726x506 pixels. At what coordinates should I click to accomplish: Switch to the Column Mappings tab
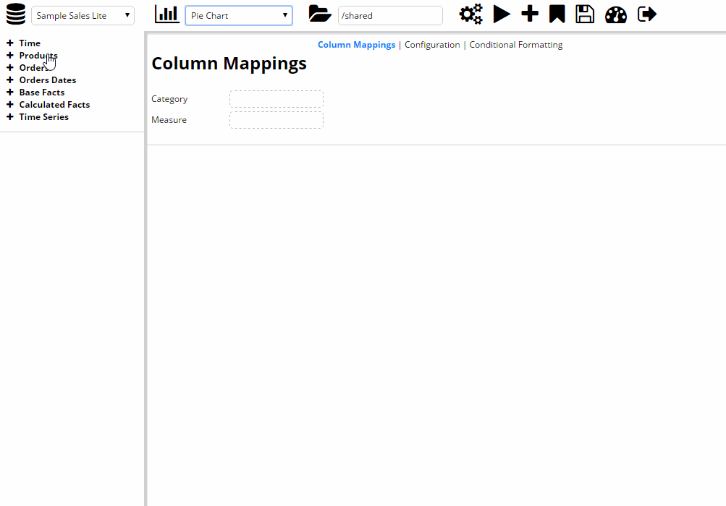click(357, 45)
